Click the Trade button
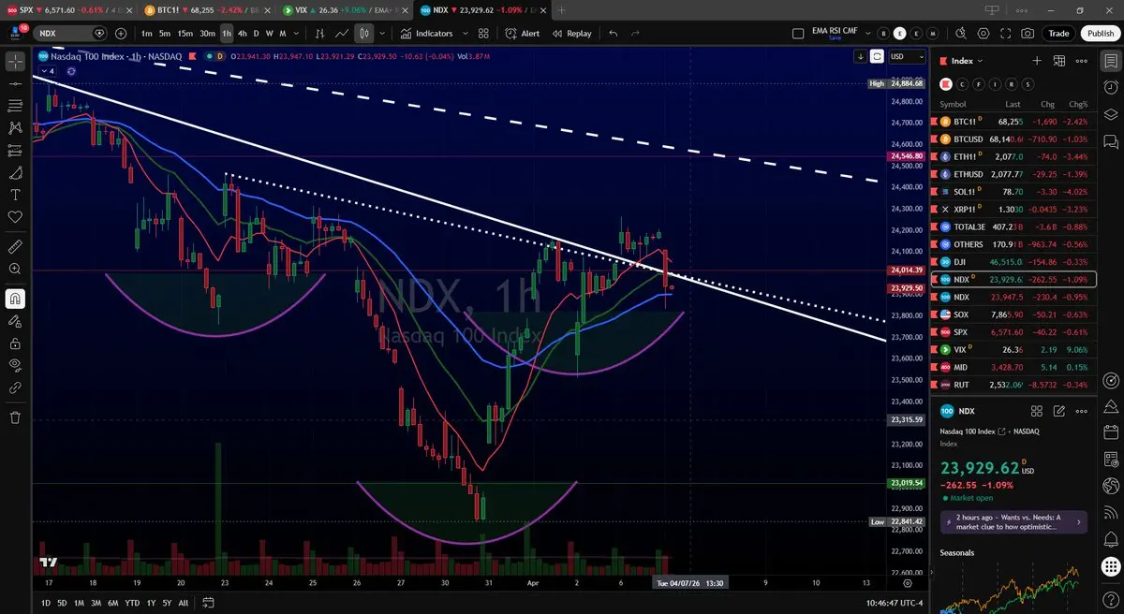This screenshot has height=614, width=1124. click(1058, 33)
